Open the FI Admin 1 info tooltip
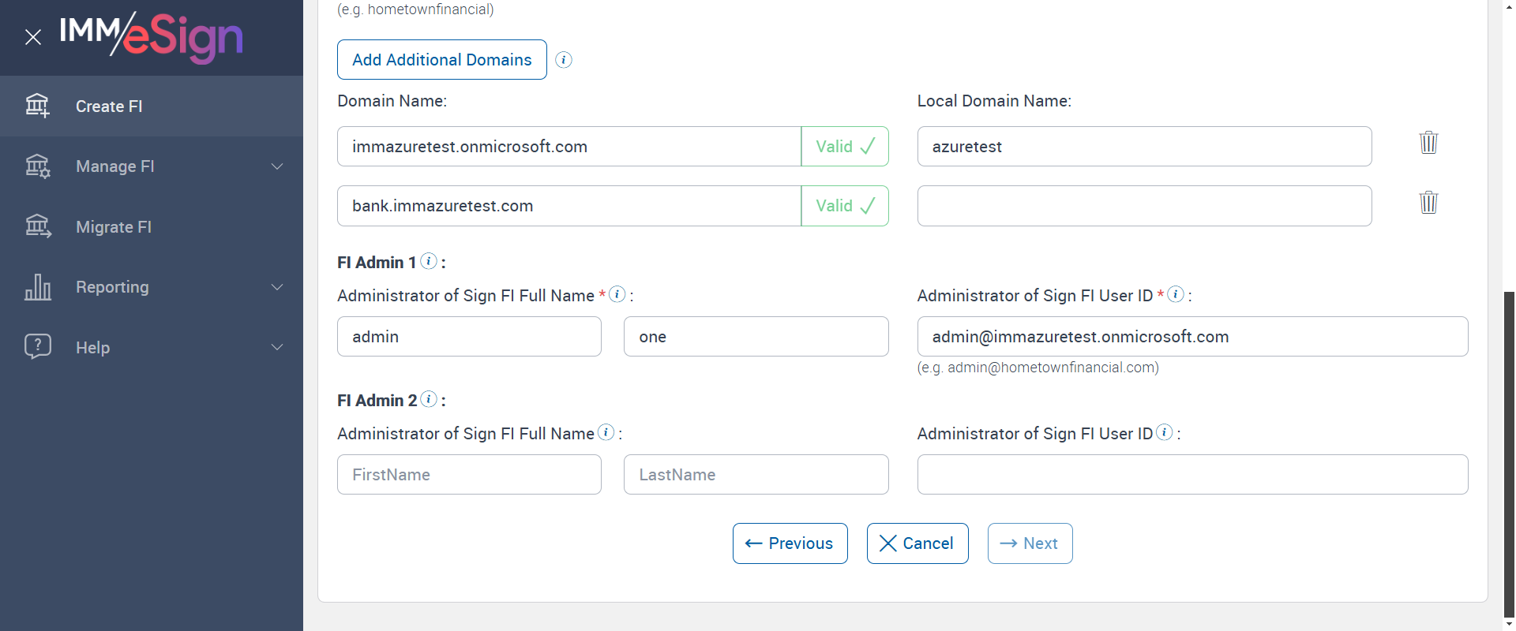The width and height of the screenshot is (1516, 631). click(429, 261)
